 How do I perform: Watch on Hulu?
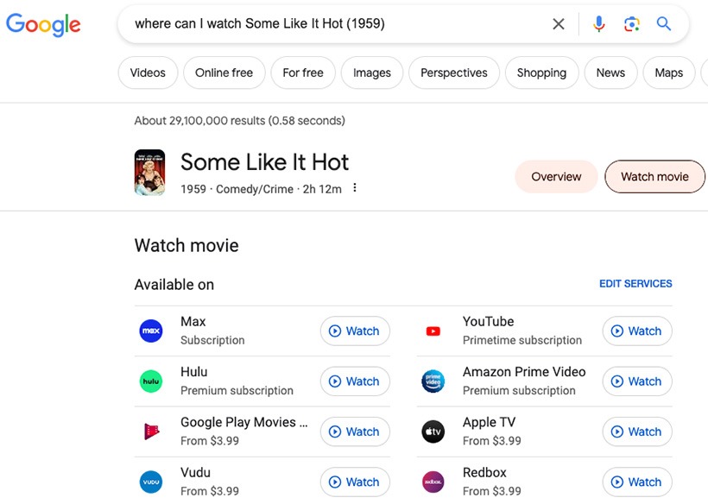[355, 381]
